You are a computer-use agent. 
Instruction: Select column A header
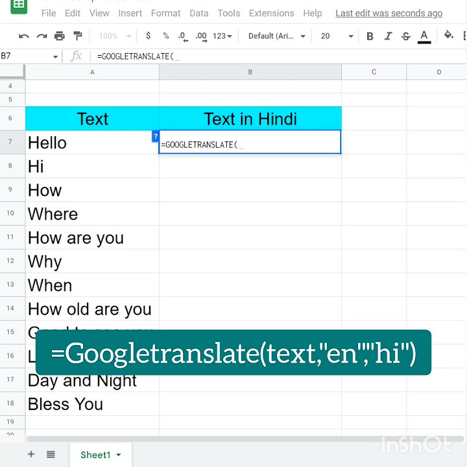(92, 72)
